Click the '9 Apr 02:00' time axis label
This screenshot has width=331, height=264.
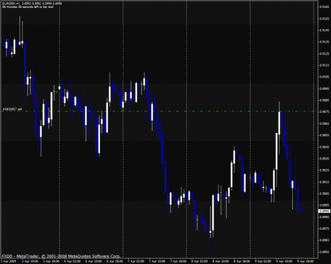tap(263, 261)
